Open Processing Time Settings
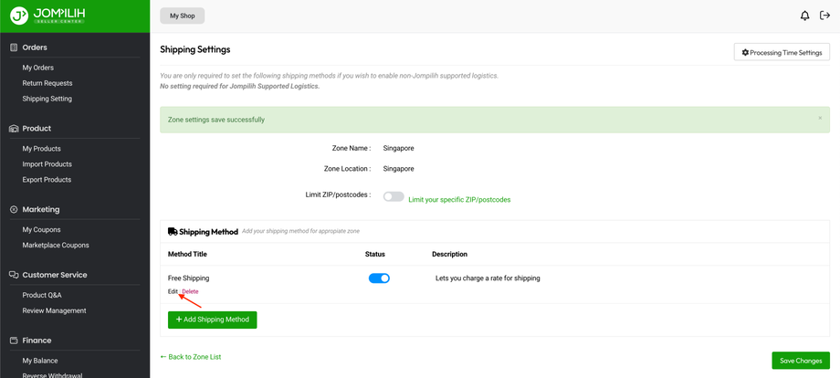 tap(782, 53)
